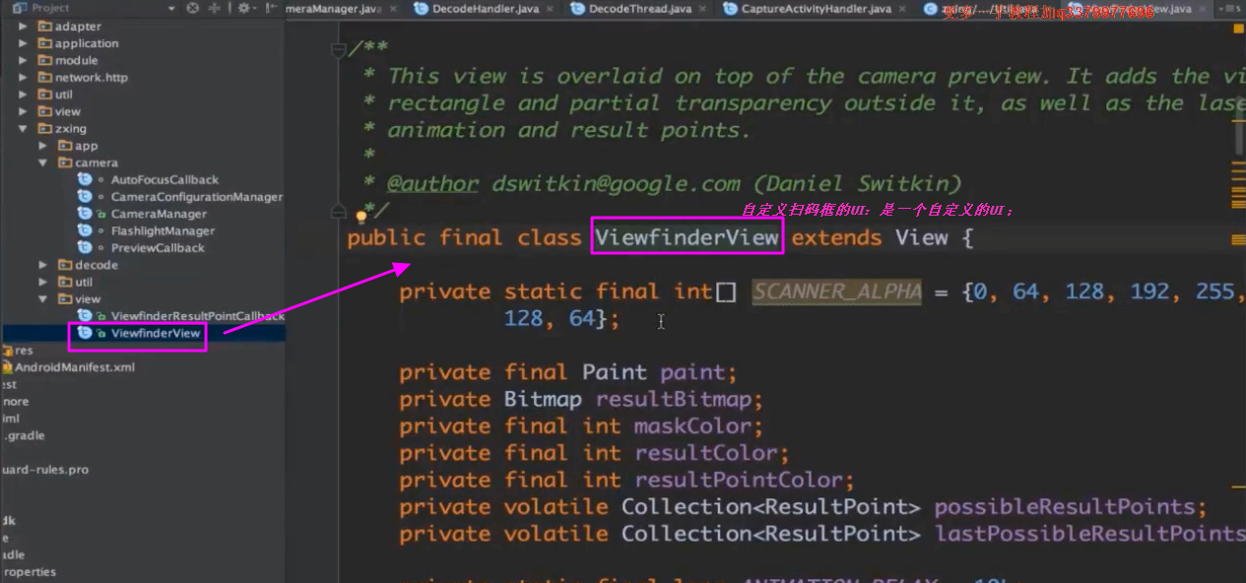Click the ViewfinderResultPointCallback class icon

tap(85, 316)
